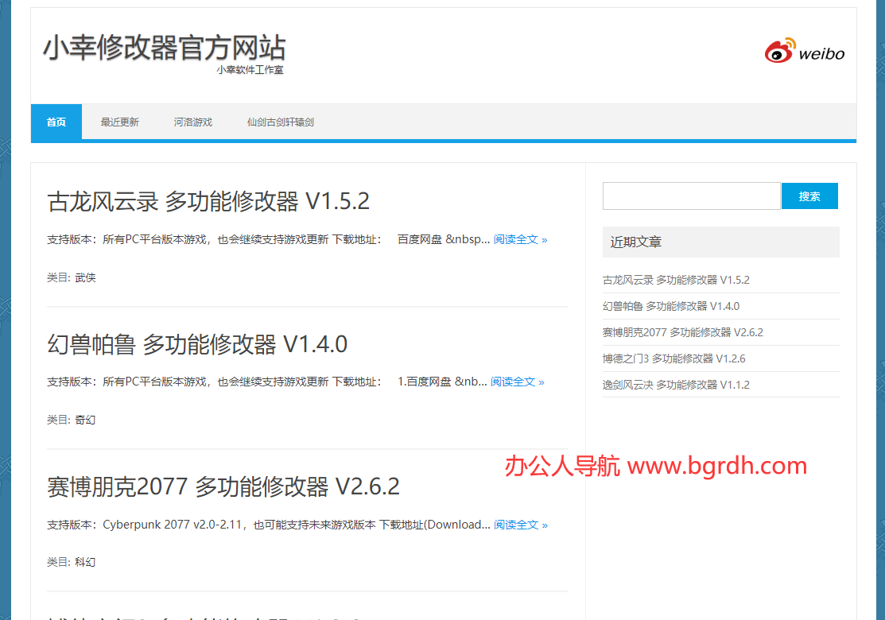Open 赛博朋克2077 多功能修改器 V2.6.2 article
The height and width of the screenshot is (620, 885).
(224, 487)
